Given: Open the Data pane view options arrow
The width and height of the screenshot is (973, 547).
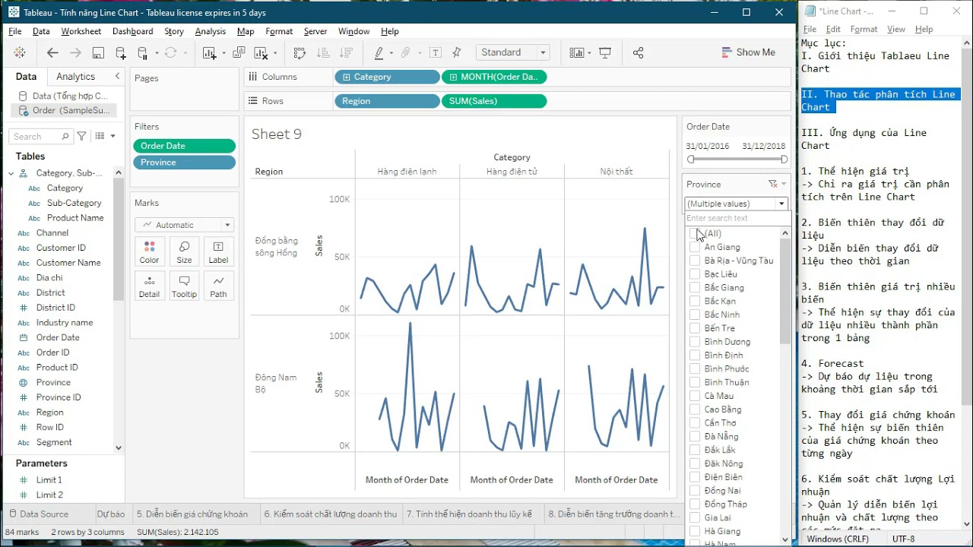Looking at the screenshot, I should tap(113, 136).
